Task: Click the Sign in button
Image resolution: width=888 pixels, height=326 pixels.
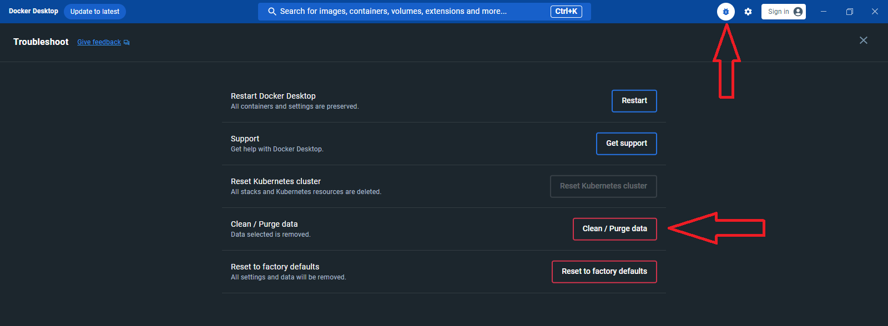Action: 783,12
